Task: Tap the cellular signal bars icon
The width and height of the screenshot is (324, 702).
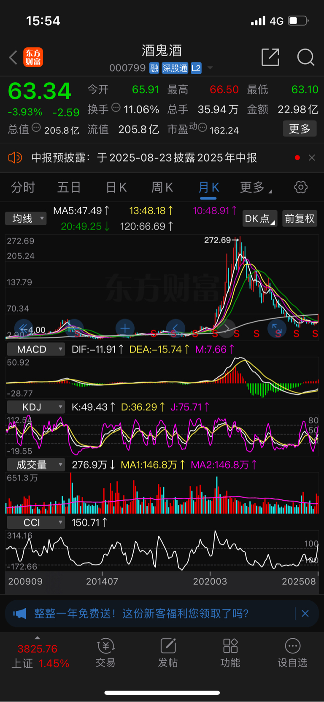Action: pos(258,21)
